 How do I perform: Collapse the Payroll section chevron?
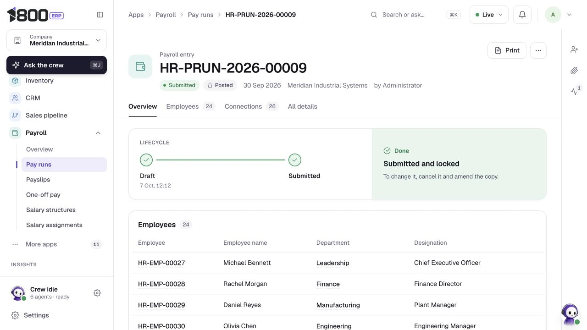(98, 133)
